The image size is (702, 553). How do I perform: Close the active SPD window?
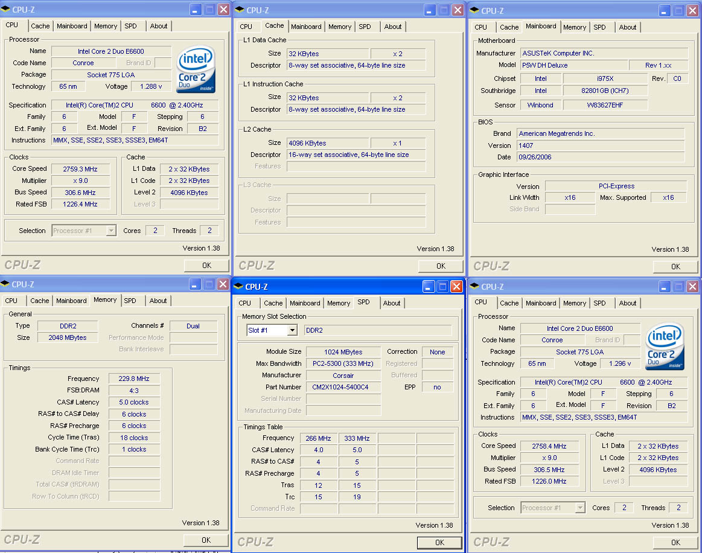click(x=456, y=287)
